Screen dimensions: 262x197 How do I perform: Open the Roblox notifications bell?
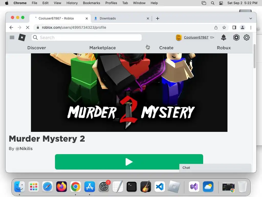point(223,37)
